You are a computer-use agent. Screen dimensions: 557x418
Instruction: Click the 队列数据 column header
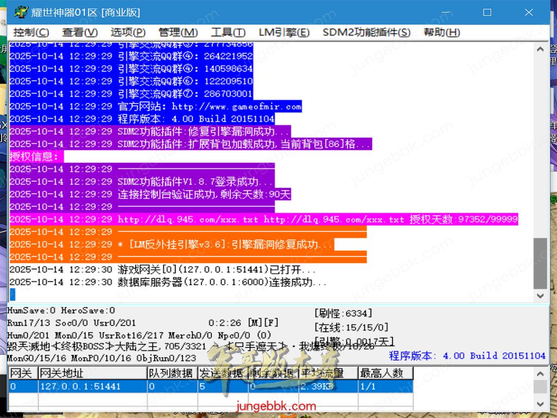coord(171,373)
